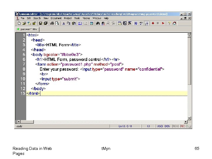The image size is (212, 159).
Task: Click the document icon left of File menu
Action: pos(18,18)
